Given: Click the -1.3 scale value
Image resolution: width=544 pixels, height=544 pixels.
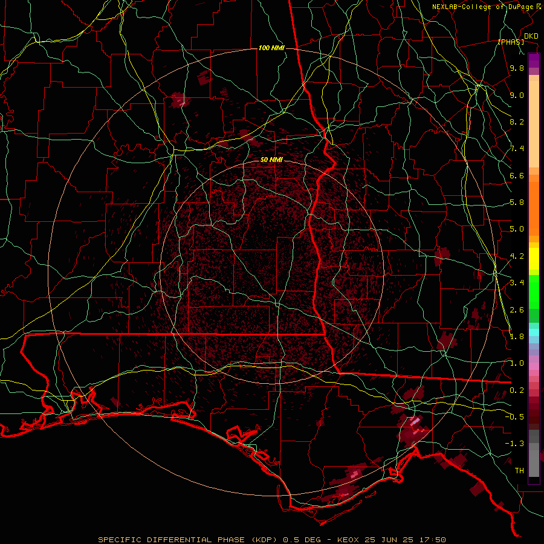Looking at the screenshot, I should point(514,444).
